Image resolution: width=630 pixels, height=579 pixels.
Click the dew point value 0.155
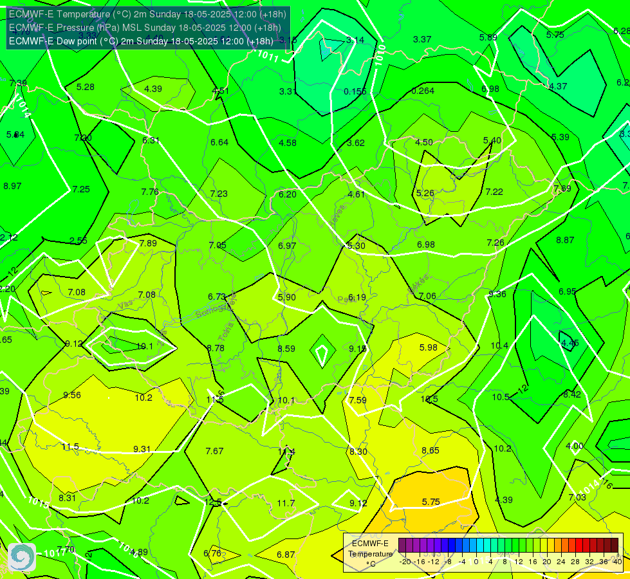pyautogui.click(x=355, y=91)
